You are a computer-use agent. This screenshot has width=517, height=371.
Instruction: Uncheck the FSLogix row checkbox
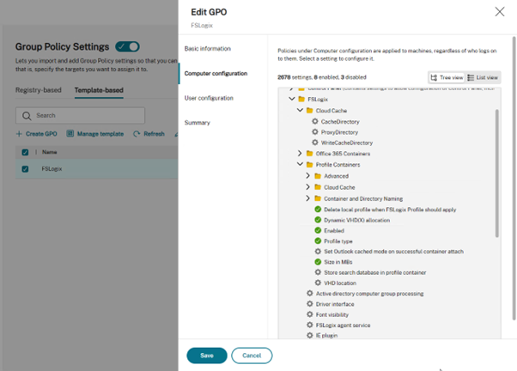25,169
